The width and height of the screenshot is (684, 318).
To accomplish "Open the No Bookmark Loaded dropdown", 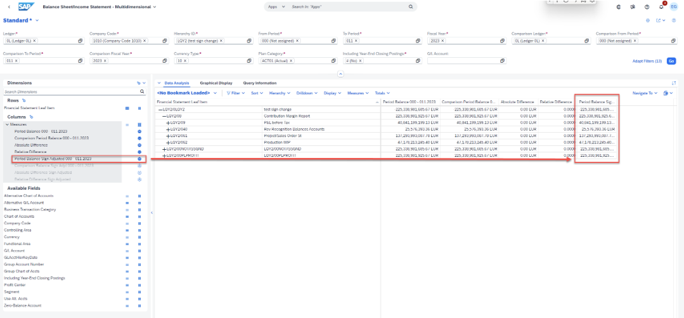I will pyautogui.click(x=215, y=93).
